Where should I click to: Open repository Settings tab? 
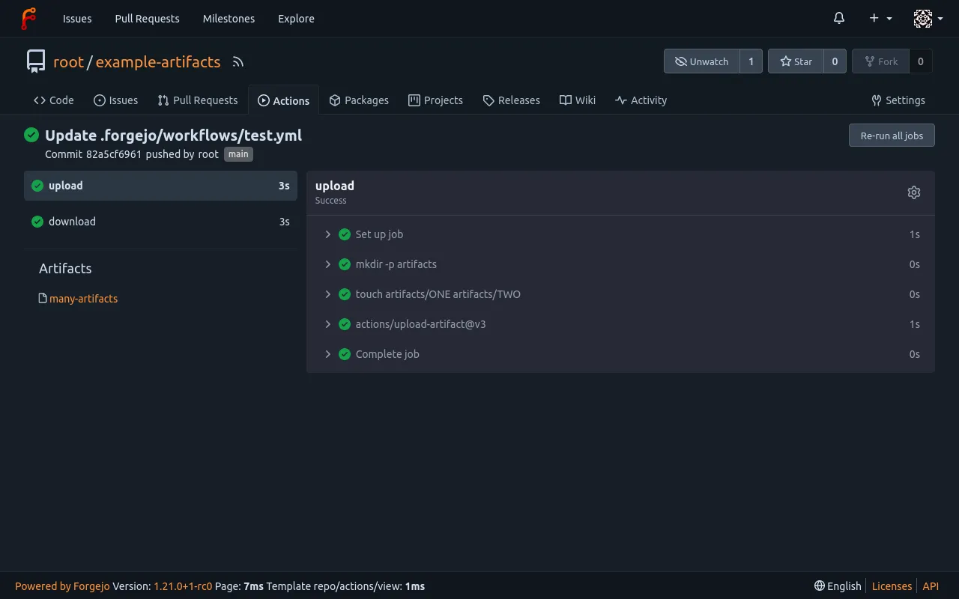898,100
